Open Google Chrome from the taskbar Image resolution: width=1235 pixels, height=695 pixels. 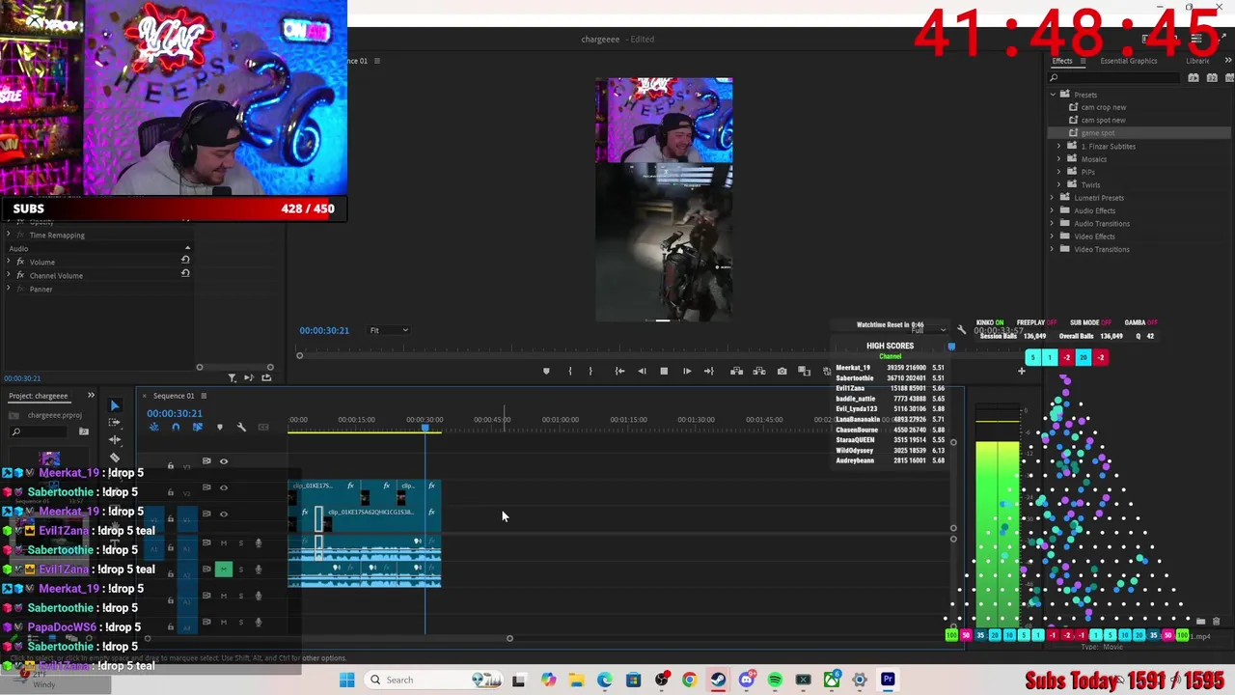tap(689, 680)
